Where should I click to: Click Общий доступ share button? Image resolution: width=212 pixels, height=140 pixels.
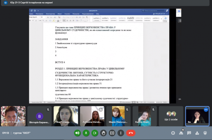click(159, 14)
